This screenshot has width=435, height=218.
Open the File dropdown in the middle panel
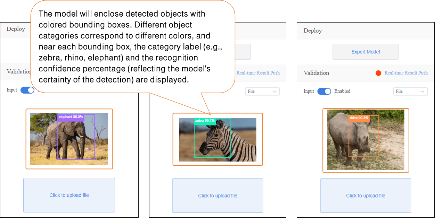click(x=262, y=91)
